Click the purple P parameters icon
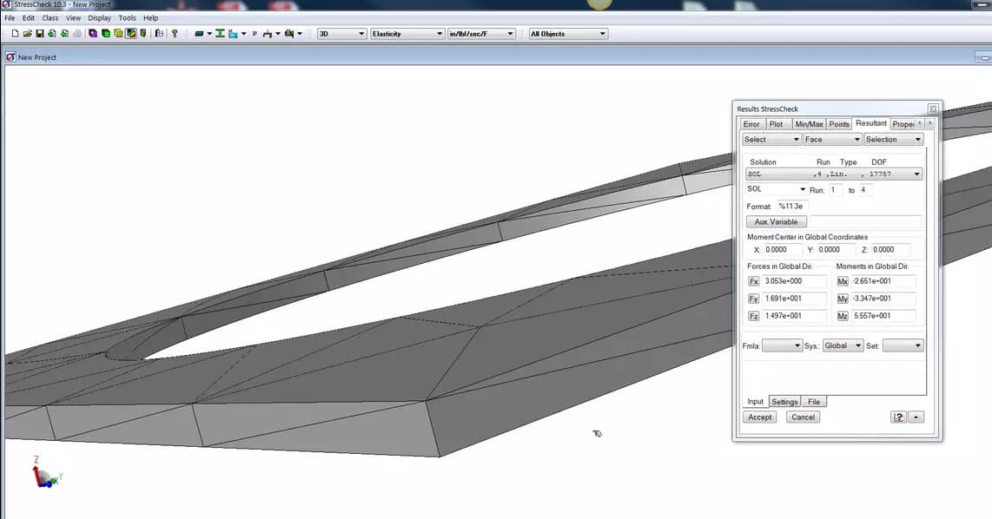The image size is (992, 519). (x=254, y=34)
